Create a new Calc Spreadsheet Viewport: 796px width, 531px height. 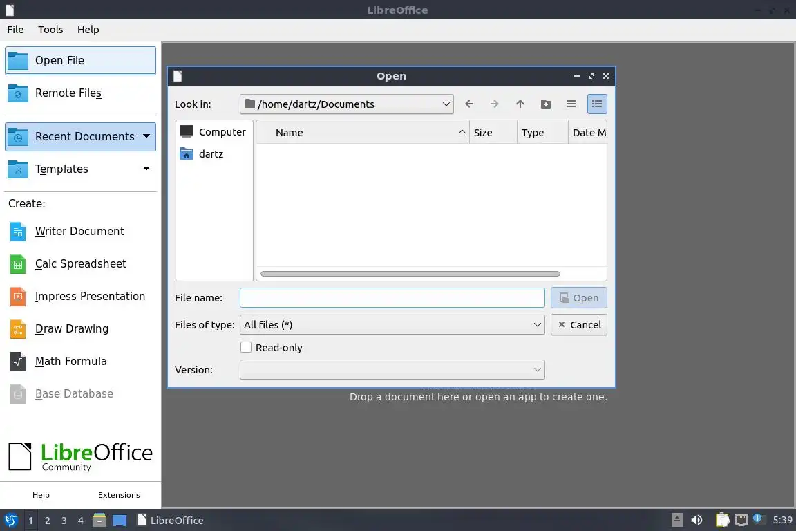click(80, 263)
